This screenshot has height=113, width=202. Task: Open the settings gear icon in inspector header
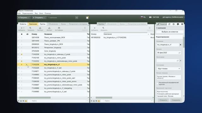tap(174, 24)
